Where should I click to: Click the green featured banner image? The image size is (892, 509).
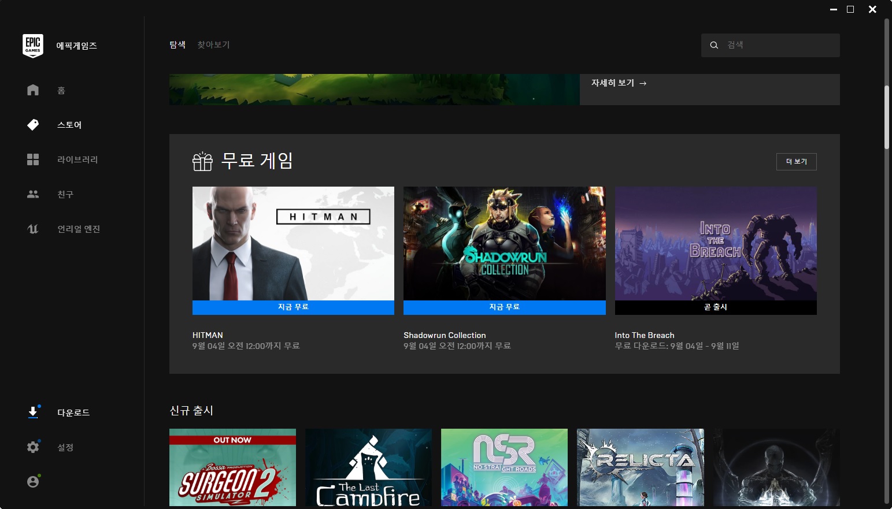pos(375,90)
